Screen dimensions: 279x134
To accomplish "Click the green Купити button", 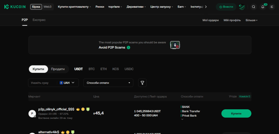I will click(x=236, y=113).
